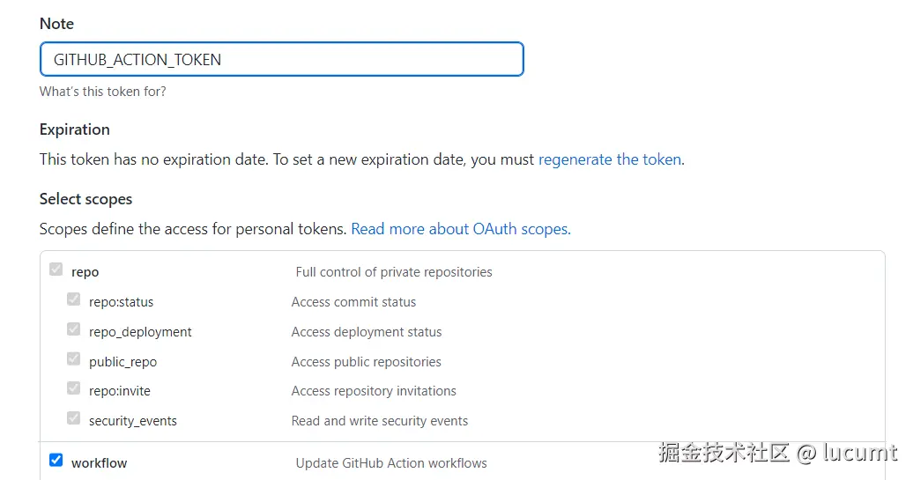Click the repo:status label

click(121, 302)
